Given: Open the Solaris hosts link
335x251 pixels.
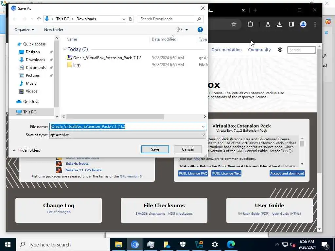Looking at the screenshot, I should click(77, 163).
